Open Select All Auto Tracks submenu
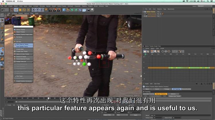Viewport: 215px width, 120px height. (23, 54)
